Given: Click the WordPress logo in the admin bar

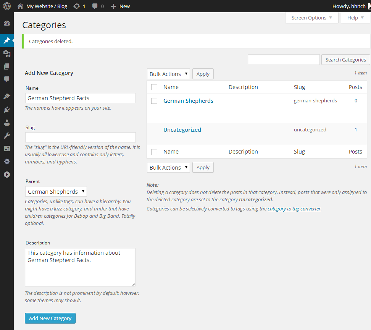Looking at the screenshot, I should point(6,6).
